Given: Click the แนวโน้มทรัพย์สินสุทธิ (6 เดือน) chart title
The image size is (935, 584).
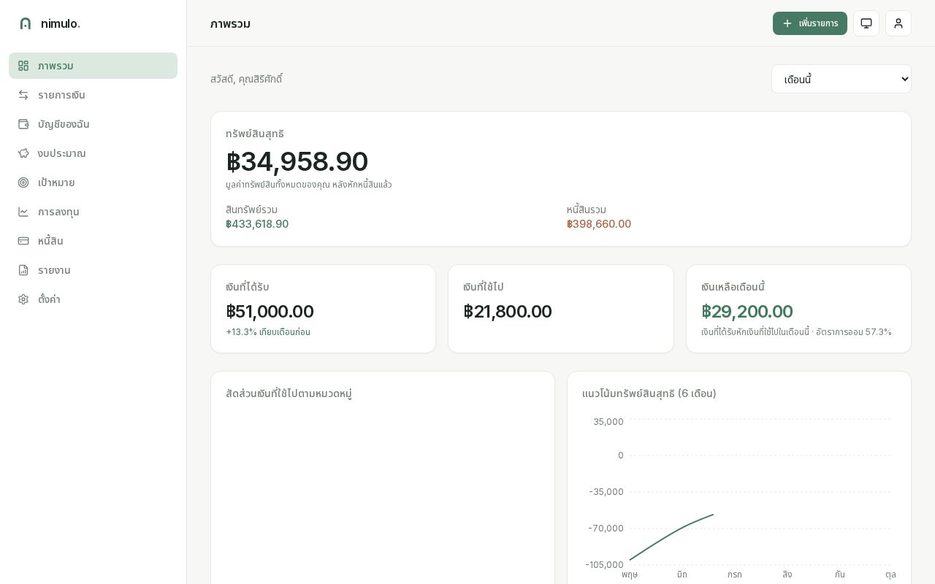Looking at the screenshot, I should (649, 393).
